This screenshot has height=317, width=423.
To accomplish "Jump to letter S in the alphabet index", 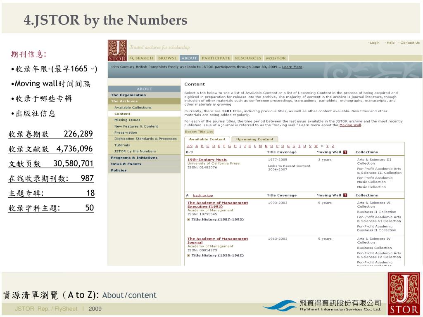I will (x=294, y=146).
